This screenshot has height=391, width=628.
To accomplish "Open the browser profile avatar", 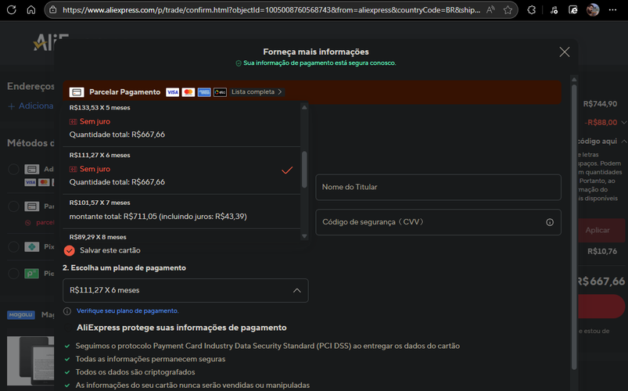I will click(x=593, y=10).
